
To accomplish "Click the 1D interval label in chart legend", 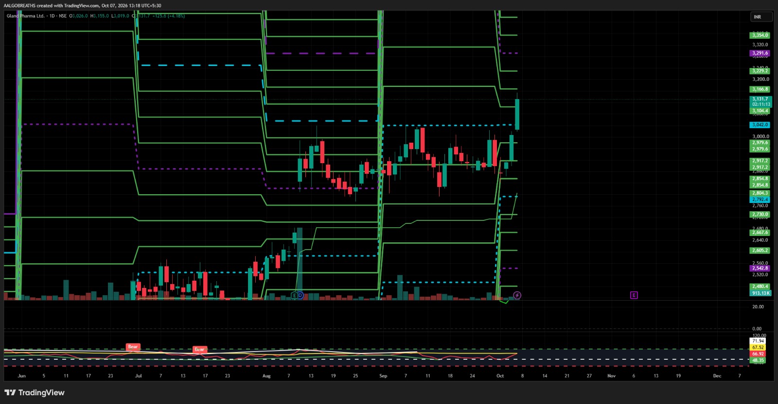I will click(x=52, y=16).
